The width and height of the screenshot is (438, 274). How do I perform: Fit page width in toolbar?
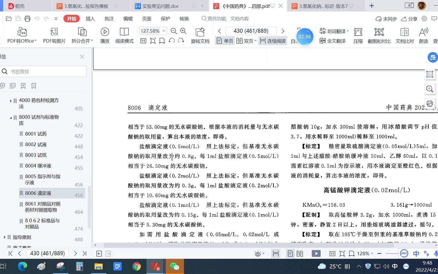(162, 41)
